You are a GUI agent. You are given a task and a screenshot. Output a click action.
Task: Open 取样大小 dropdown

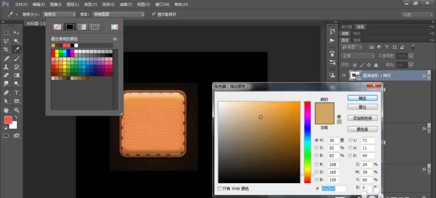pyautogui.click(x=59, y=14)
